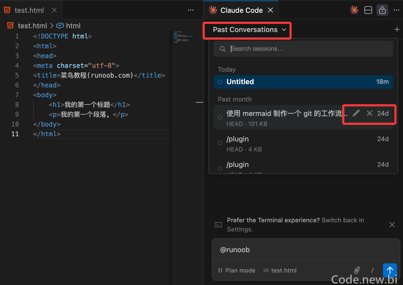Image resolution: width=403 pixels, height=285 pixels.
Task: Click the status circle beside the mermaid session
Action: click(220, 117)
